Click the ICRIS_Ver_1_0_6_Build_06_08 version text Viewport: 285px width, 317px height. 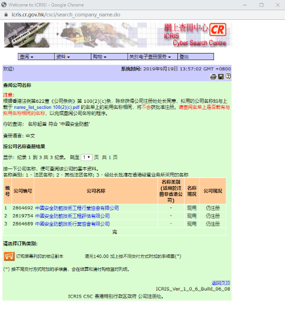193,289
